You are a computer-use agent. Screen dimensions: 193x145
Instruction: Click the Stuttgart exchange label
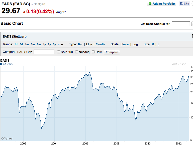point(40,4)
